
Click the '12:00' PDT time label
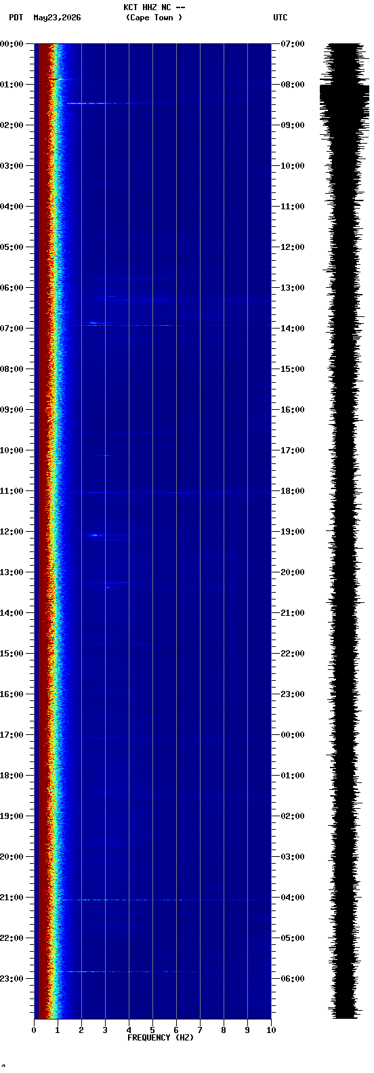tap(12, 532)
